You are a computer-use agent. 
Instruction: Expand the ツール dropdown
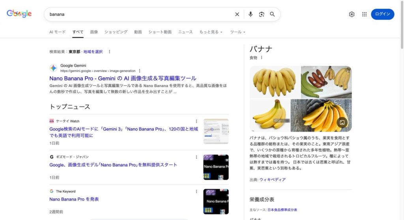pyautogui.click(x=238, y=32)
